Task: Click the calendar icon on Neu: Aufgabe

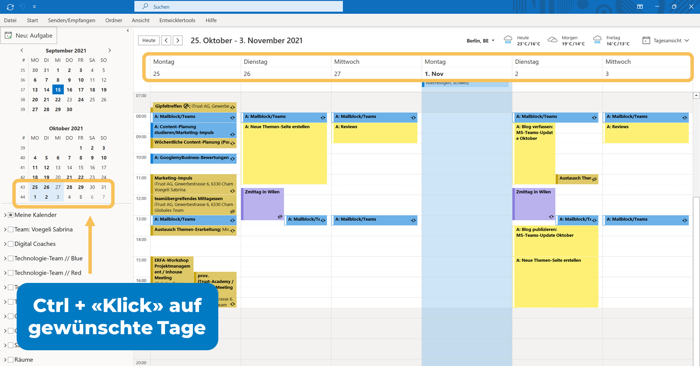Action: [x=8, y=35]
